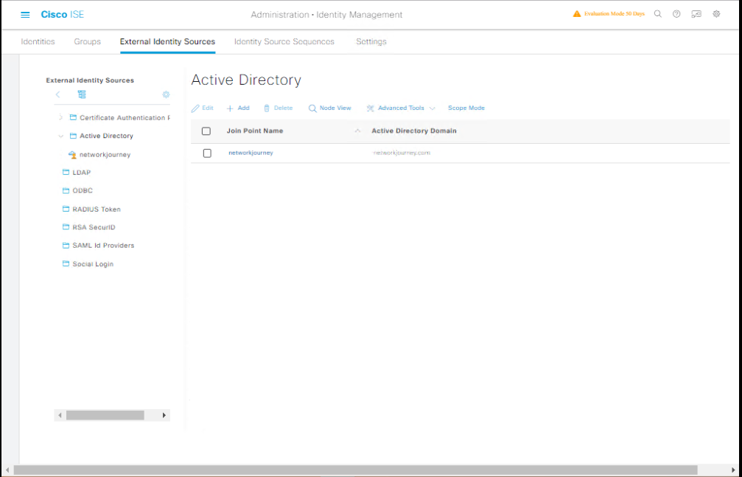Select the External Identity Sources tab
This screenshot has width=742, height=477.
[167, 42]
